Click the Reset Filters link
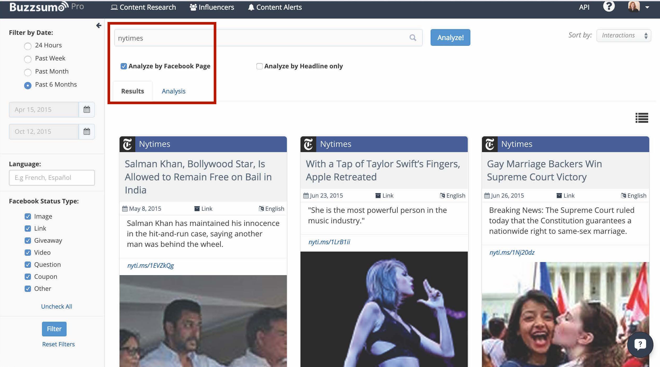 (x=58, y=344)
